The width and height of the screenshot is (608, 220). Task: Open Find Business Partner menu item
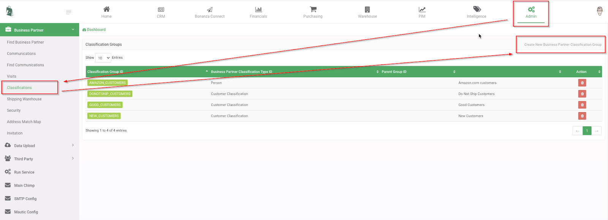click(25, 42)
